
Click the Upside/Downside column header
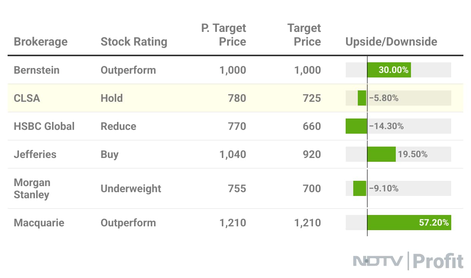pyautogui.click(x=391, y=41)
